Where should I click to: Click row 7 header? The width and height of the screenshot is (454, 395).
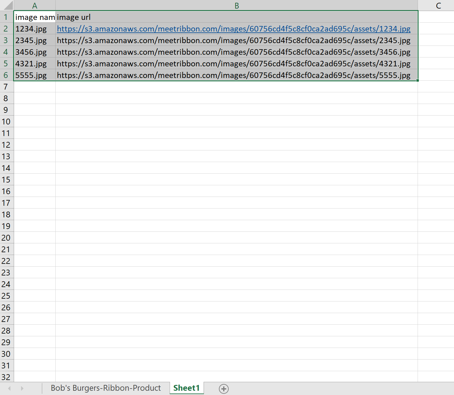pyautogui.click(x=6, y=87)
